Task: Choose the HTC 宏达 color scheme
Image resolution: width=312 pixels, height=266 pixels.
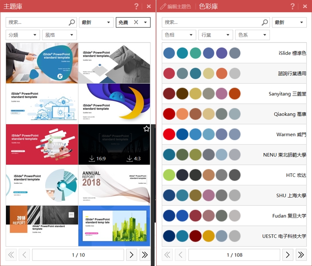Action: (234, 175)
